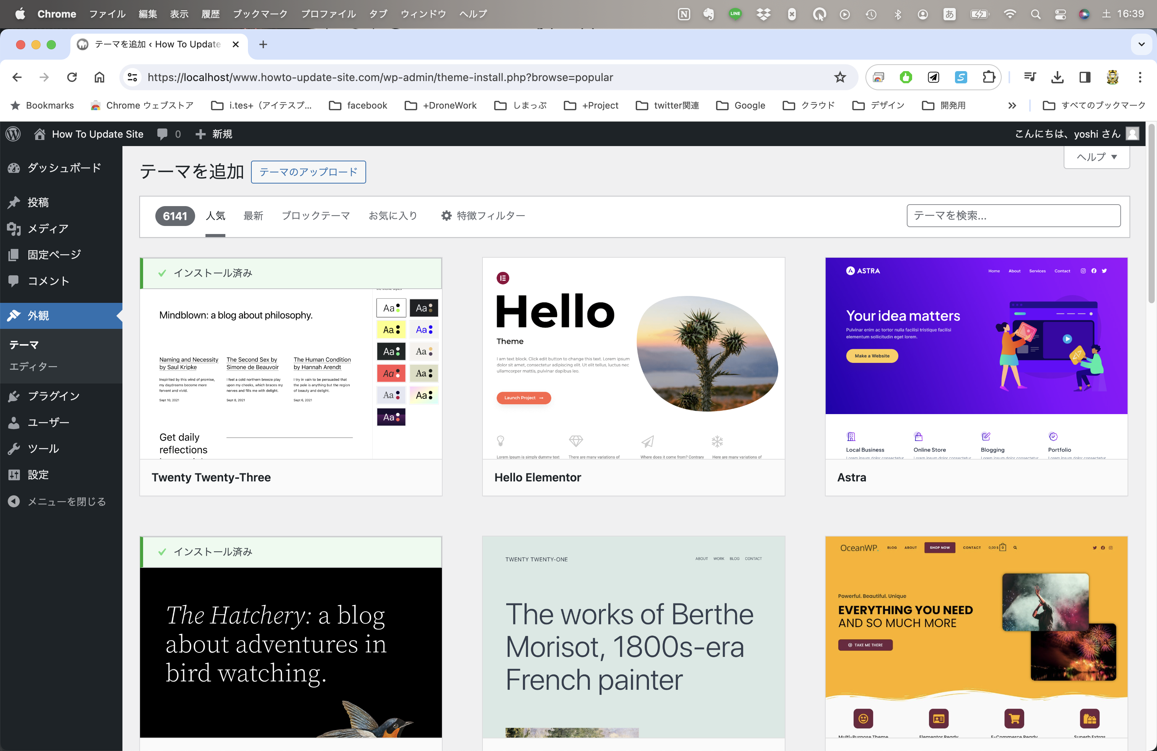Show more bookmarks chevron
Screen dimensions: 1157x751
(1012, 106)
